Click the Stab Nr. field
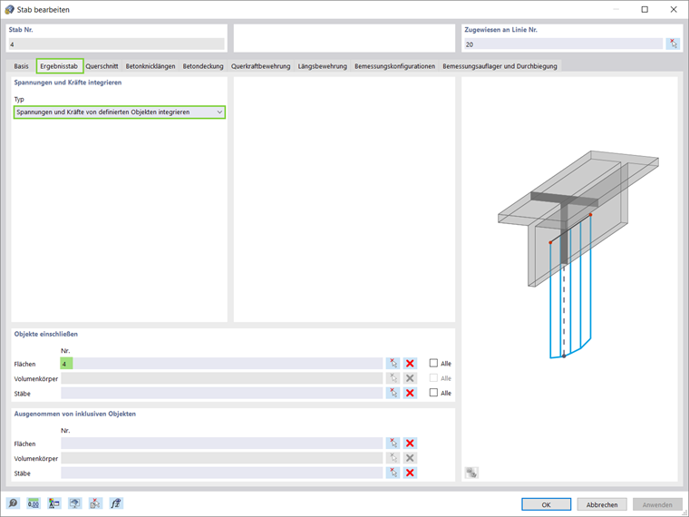Image resolution: width=689 pixels, height=517 pixels. coord(116,44)
